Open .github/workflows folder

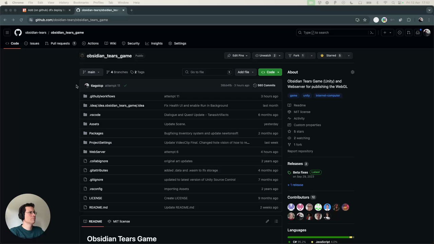coord(102,96)
